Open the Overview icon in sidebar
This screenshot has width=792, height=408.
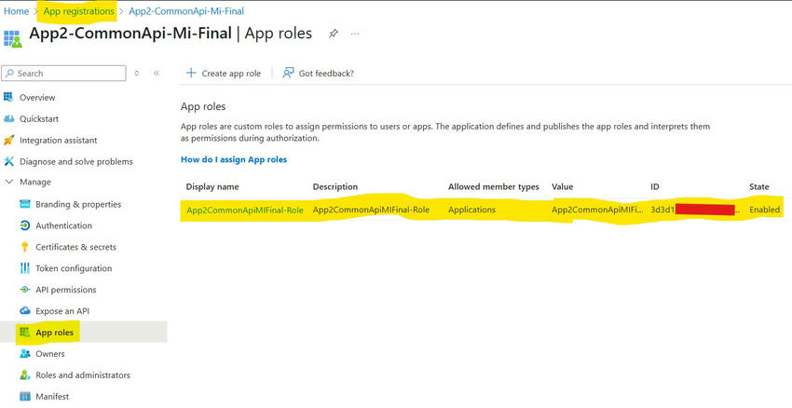tap(8, 98)
